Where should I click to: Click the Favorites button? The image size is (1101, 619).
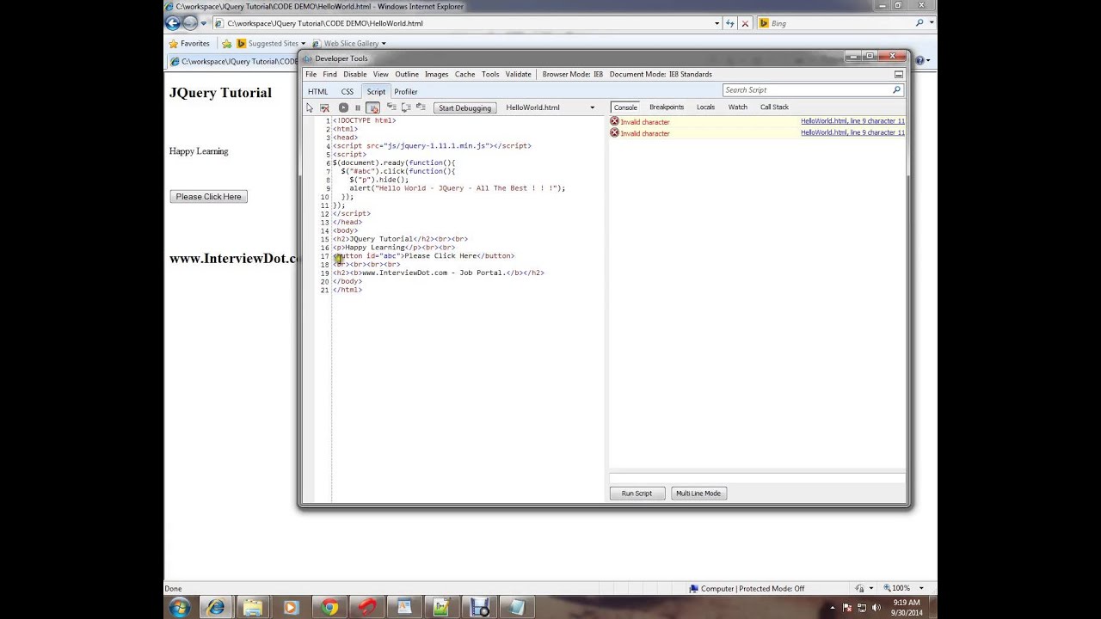click(189, 43)
